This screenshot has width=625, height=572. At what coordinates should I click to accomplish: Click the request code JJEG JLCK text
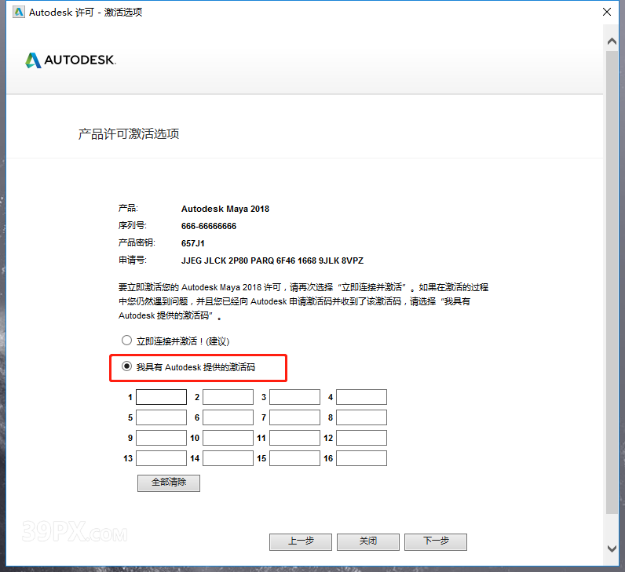[x=272, y=260]
